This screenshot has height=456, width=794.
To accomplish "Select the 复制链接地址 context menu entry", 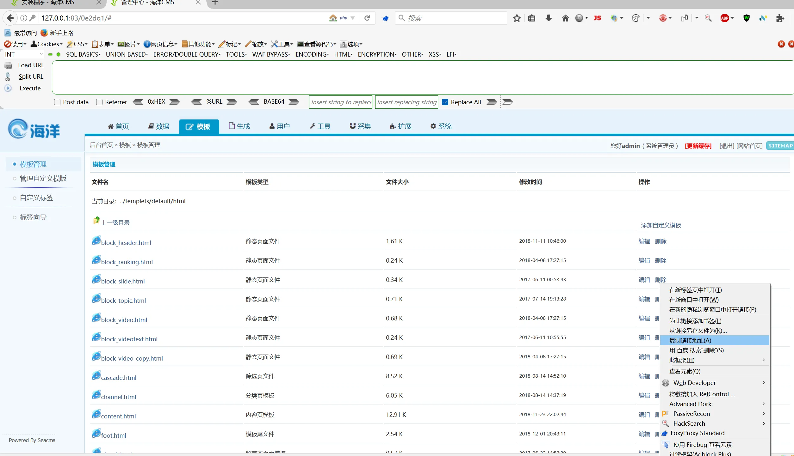I will pyautogui.click(x=690, y=340).
